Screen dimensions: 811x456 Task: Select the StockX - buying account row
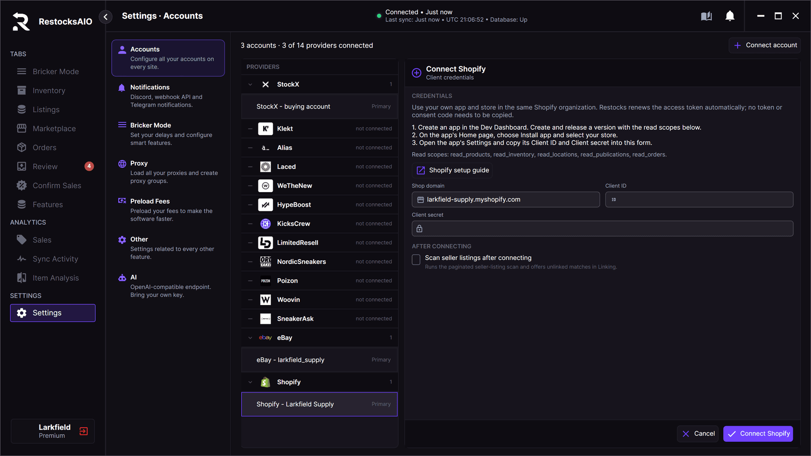click(319, 106)
